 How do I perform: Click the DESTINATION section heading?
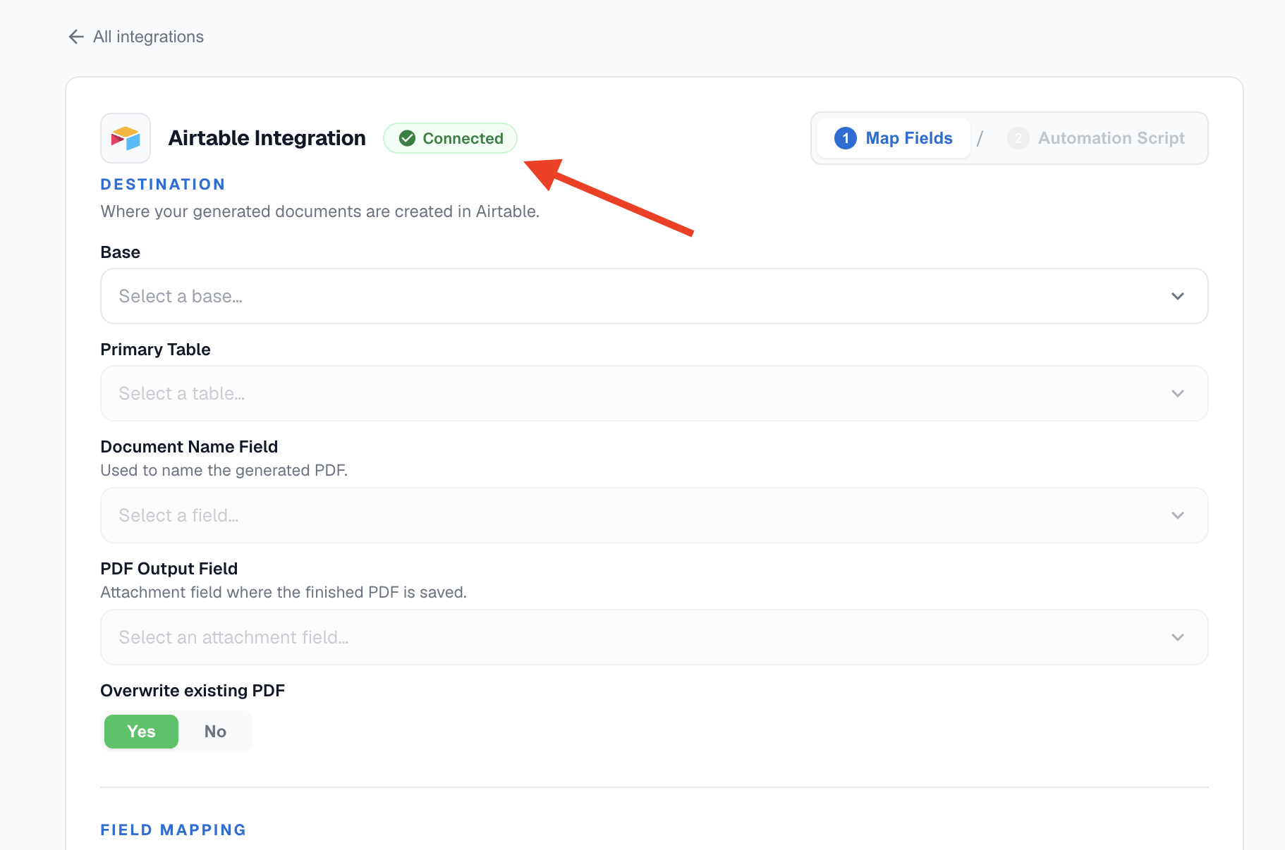click(163, 185)
